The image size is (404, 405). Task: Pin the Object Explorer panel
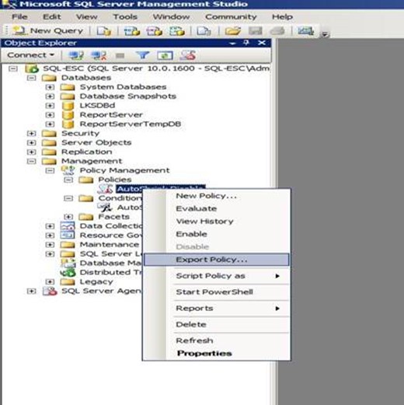point(246,43)
